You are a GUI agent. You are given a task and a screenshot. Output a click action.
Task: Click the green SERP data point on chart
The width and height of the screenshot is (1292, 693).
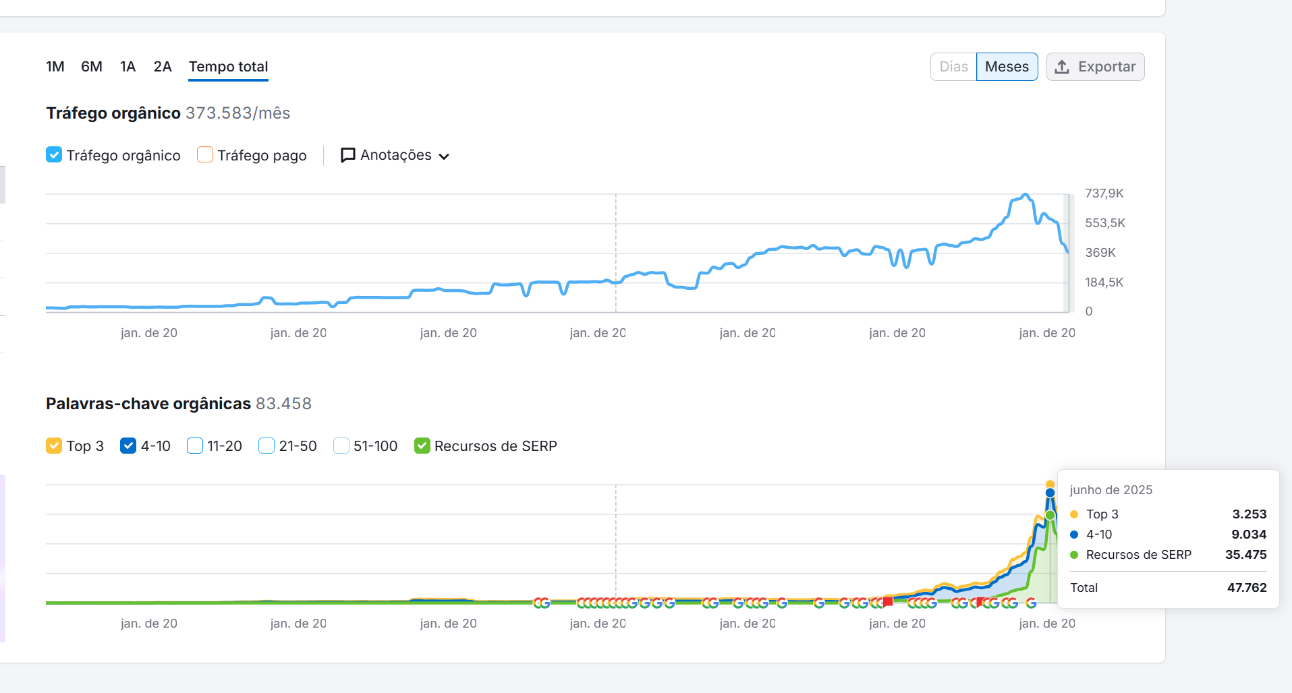pyautogui.click(x=1050, y=515)
